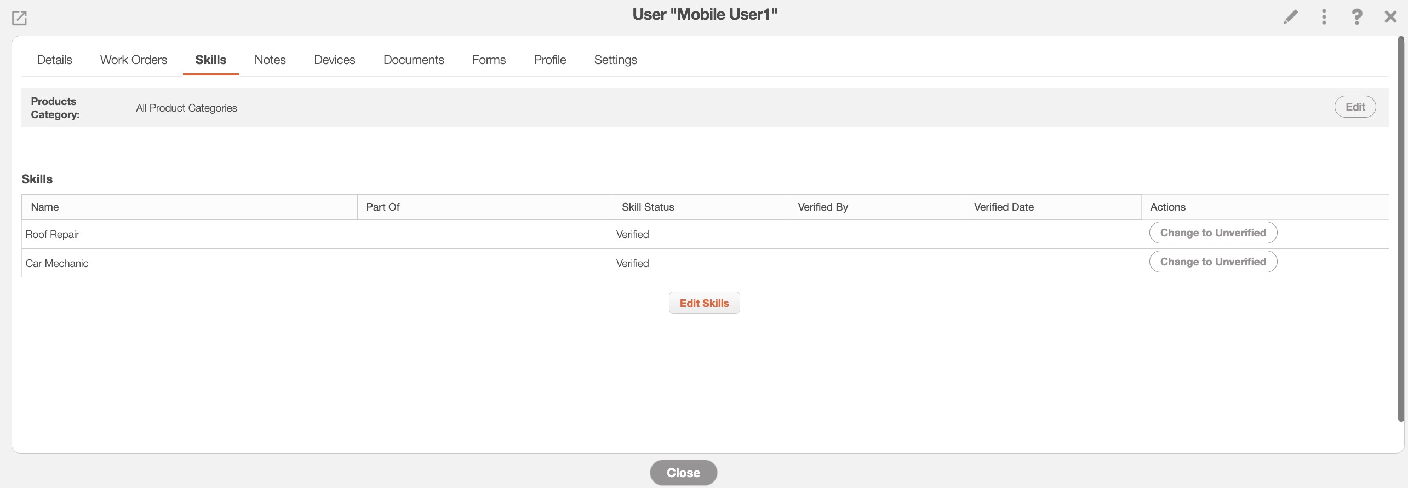Open user in new window icon
1408x488 pixels.
(19, 18)
